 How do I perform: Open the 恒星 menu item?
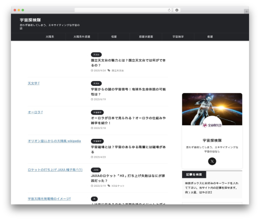click(114, 37)
